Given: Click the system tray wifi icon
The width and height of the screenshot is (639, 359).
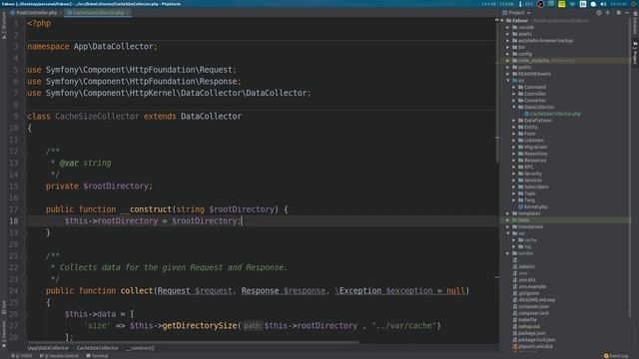Looking at the screenshot, I should point(572,4).
